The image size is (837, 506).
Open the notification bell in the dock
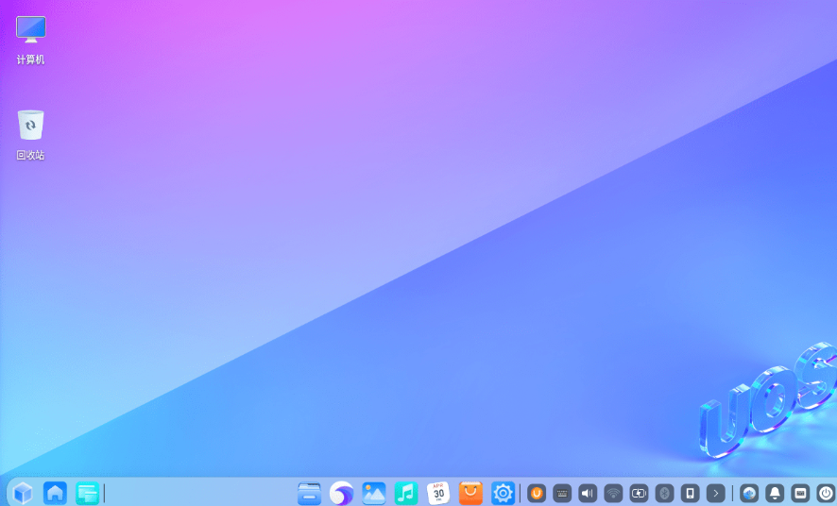(775, 493)
